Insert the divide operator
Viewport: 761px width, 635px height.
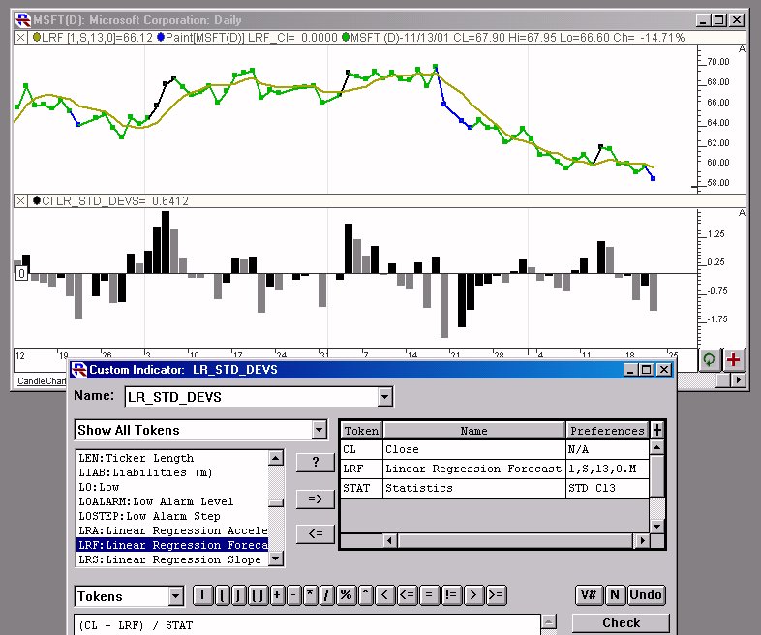326,595
